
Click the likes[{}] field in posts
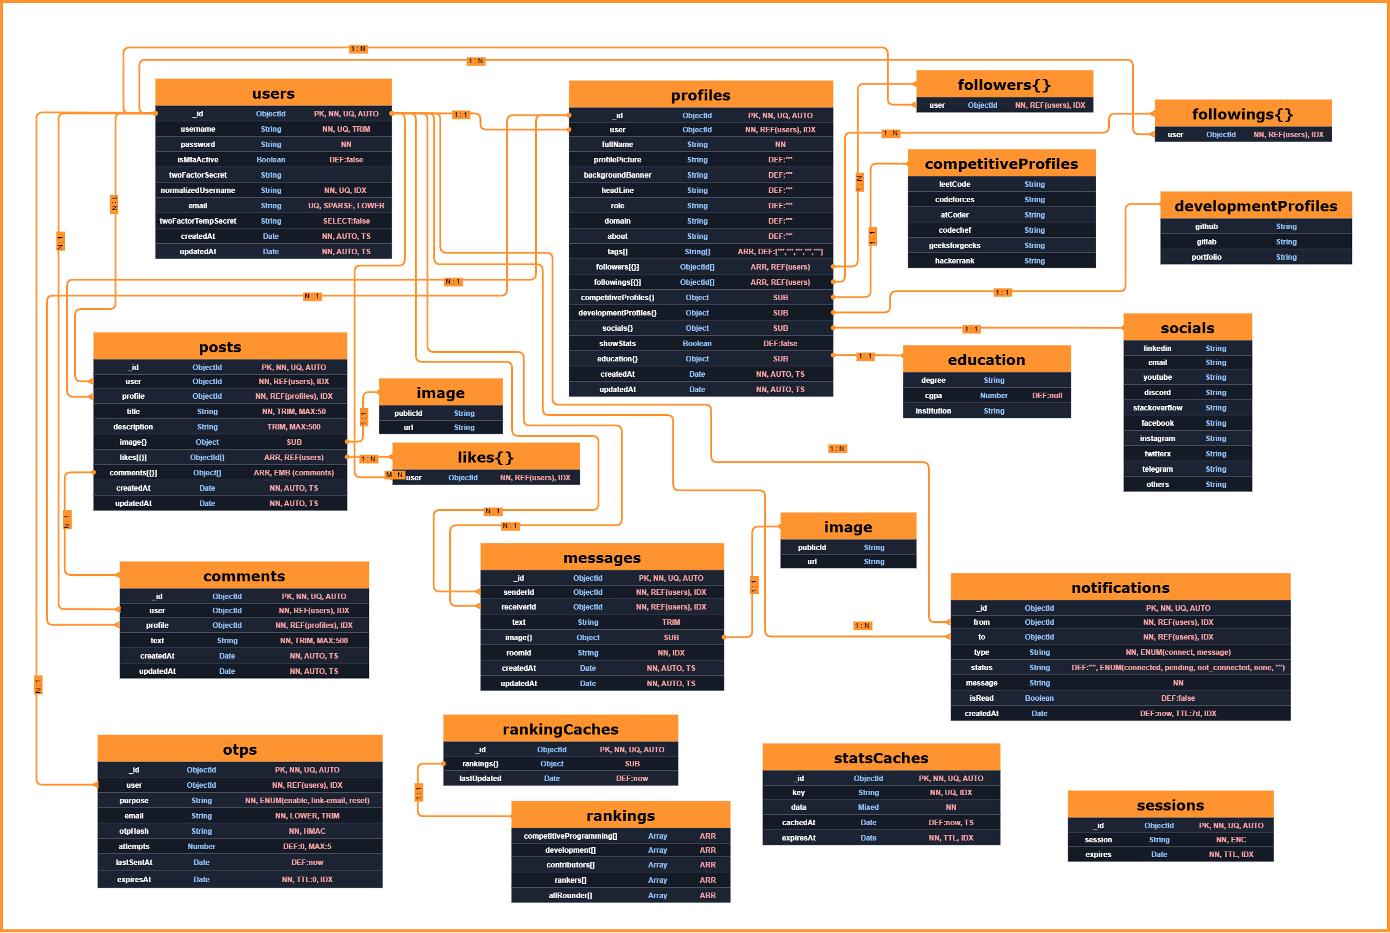[220, 457]
